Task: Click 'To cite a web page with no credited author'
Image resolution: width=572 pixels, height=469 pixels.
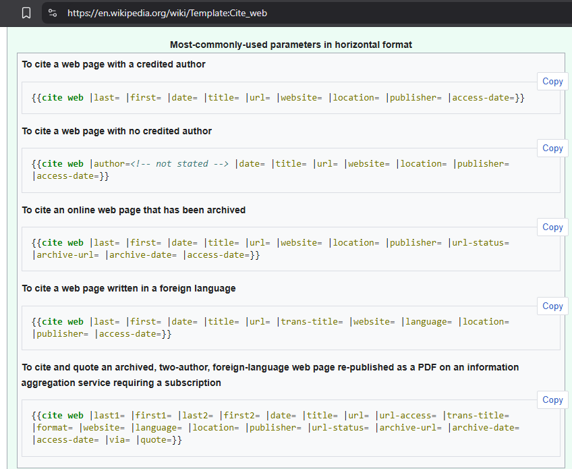Action: [x=117, y=131]
